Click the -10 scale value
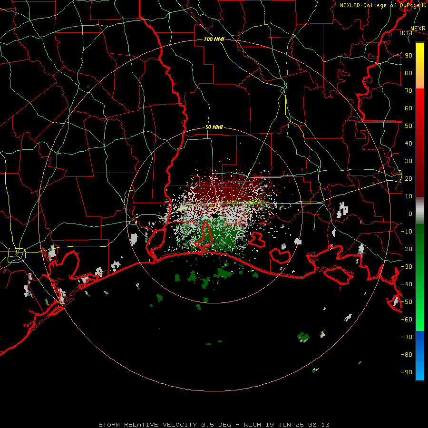Viewport: 428px width, 428px height. click(x=407, y=232)
